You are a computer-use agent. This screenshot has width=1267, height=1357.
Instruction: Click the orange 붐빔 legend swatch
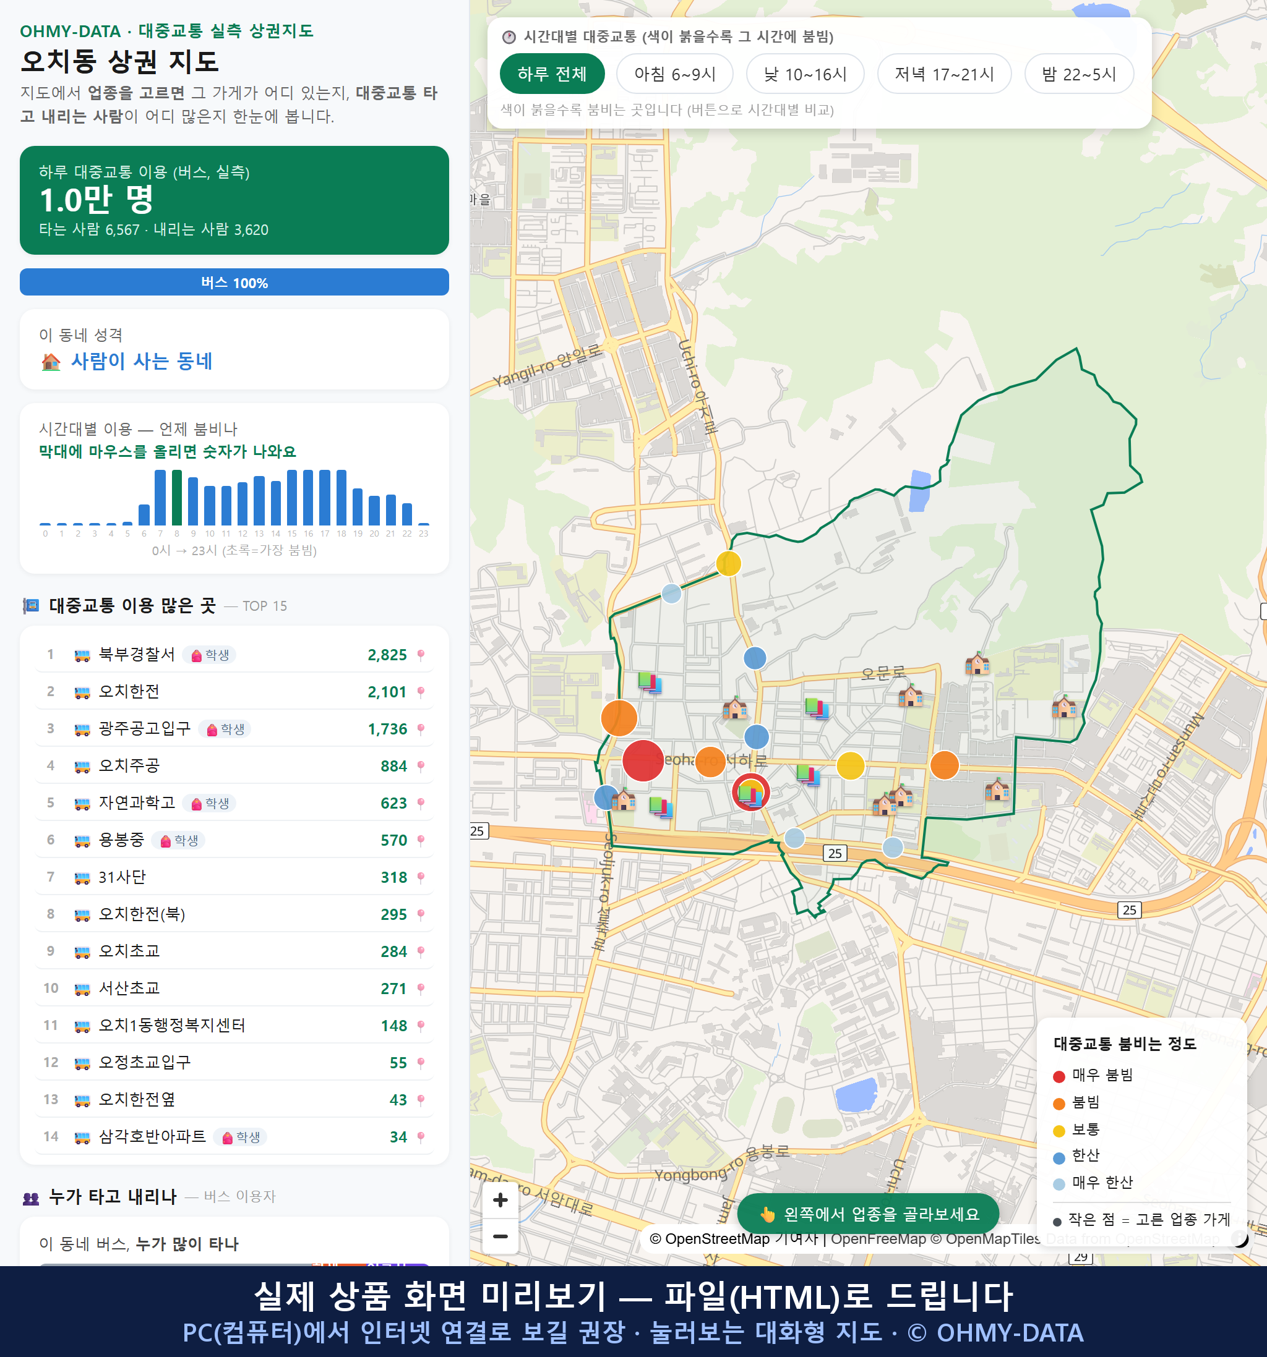(x=1059, y=1104)
